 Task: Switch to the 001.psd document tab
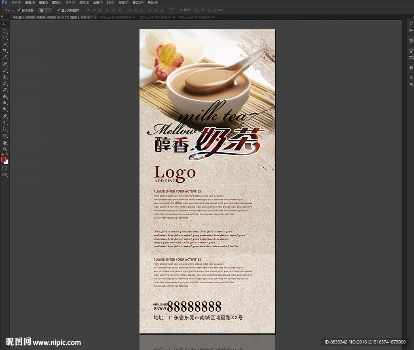(108, 17)
